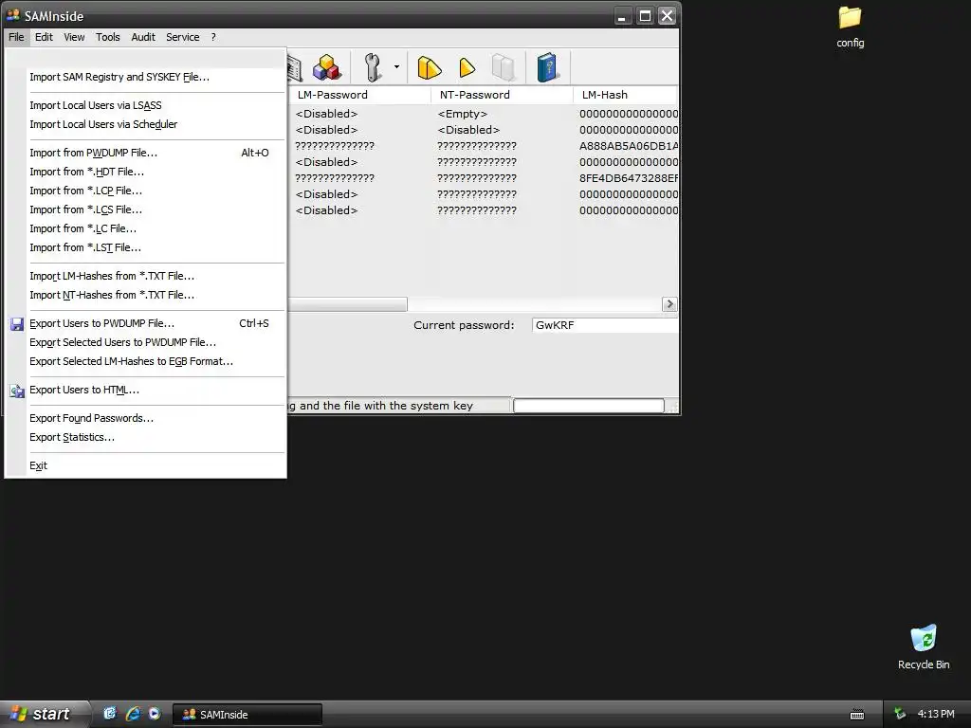Launch Windows Media Player quick launch icon
This screenshot has height=728, width=971.
[x=155, y=714]
